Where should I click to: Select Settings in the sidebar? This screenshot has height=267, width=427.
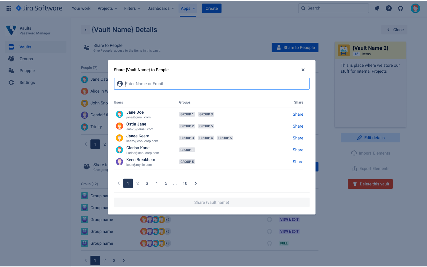[x=36, y=82]
